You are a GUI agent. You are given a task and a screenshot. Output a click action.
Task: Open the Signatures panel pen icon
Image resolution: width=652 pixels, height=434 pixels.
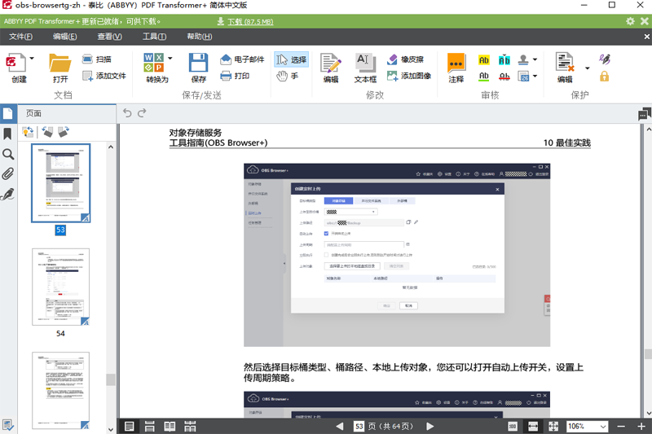[x=8, y=194]
